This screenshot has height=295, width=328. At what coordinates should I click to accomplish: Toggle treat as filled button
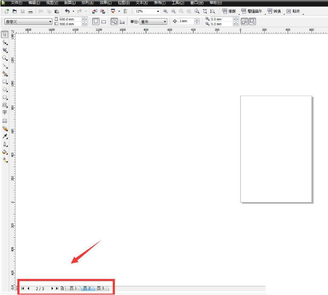tap(252, 22)
